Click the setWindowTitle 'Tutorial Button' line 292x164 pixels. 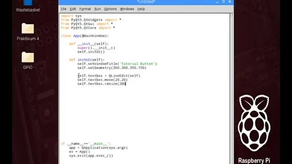(x=117, y=64)
